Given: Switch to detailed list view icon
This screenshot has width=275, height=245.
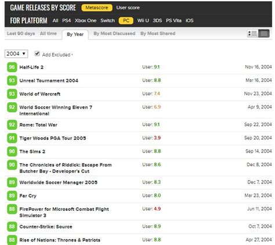Looking at the screenshot, I should click(253, 34).
